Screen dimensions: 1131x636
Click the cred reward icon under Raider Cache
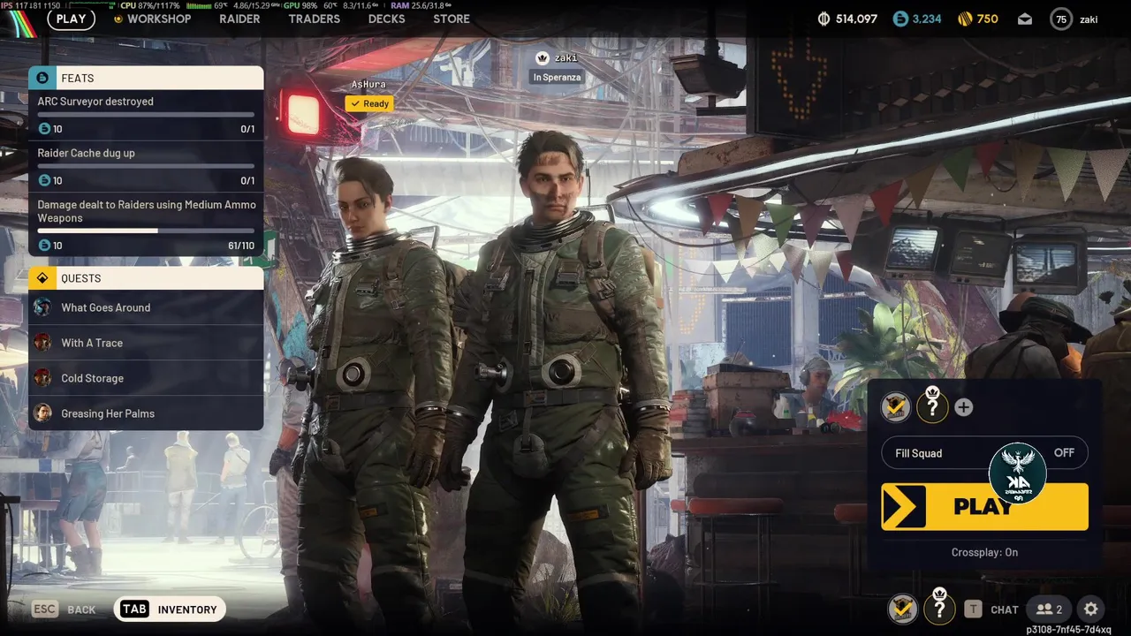tap(44, 180)
